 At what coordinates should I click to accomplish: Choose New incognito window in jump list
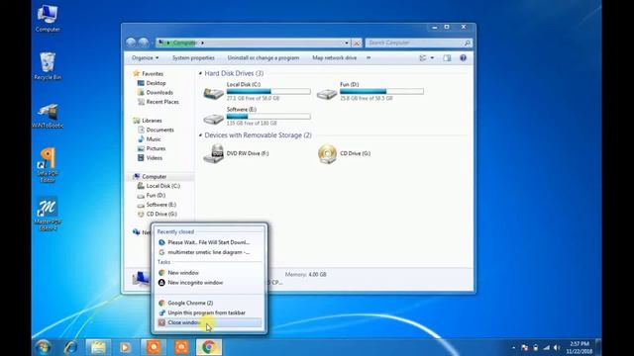point(209,283)
